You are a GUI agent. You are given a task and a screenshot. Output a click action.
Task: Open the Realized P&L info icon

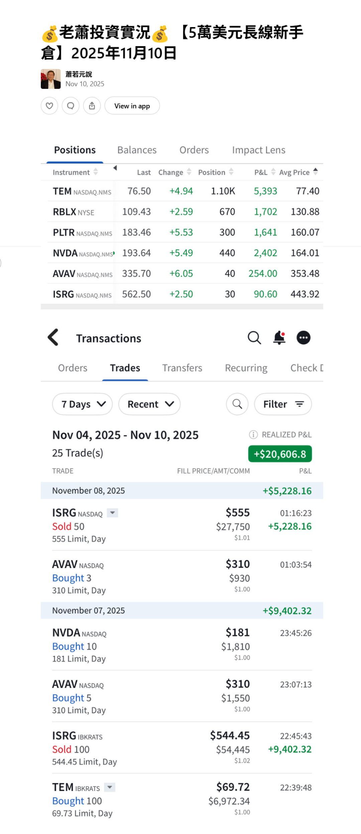253,435
